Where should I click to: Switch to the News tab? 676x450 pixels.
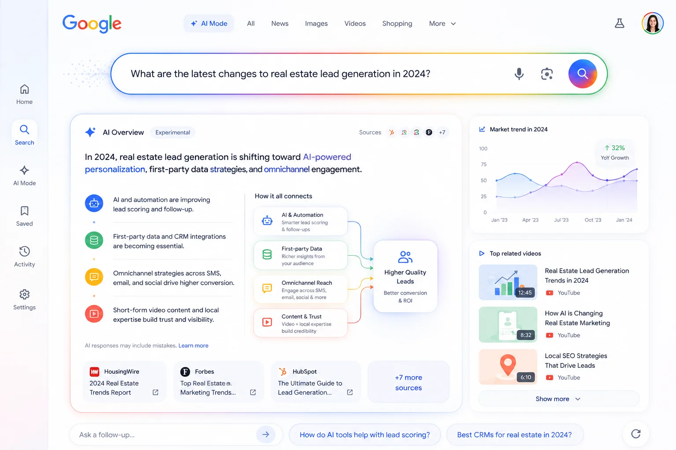coord(280,24)
